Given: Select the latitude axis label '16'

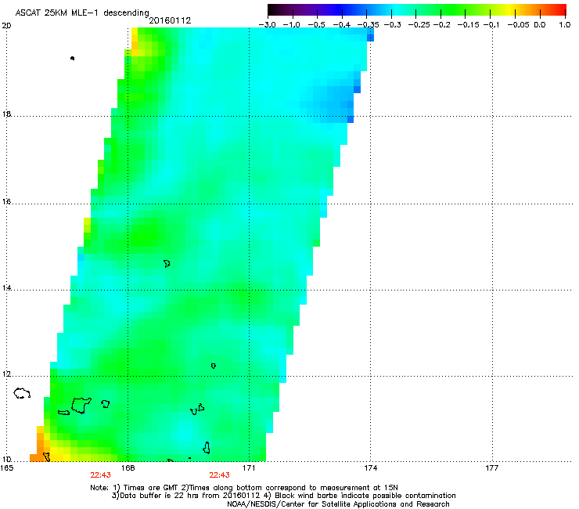Looking at the screenshot, I should click(x=6, y=202).
